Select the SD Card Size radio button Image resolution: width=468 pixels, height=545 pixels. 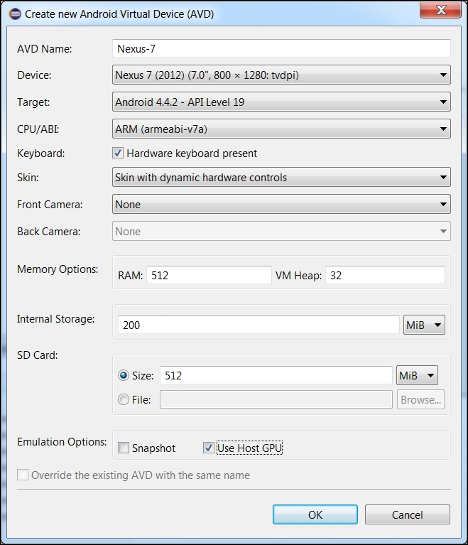coord(124,375)
